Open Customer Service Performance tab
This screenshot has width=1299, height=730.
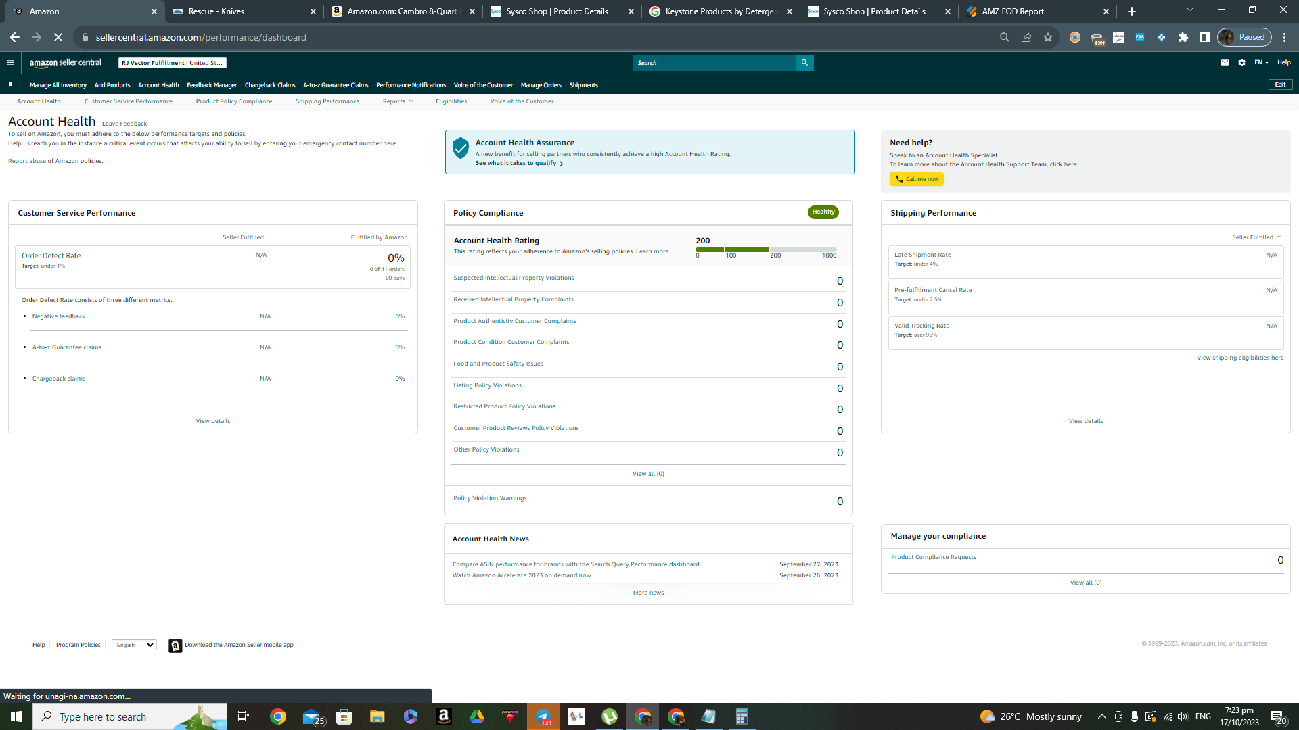[129, 101]
